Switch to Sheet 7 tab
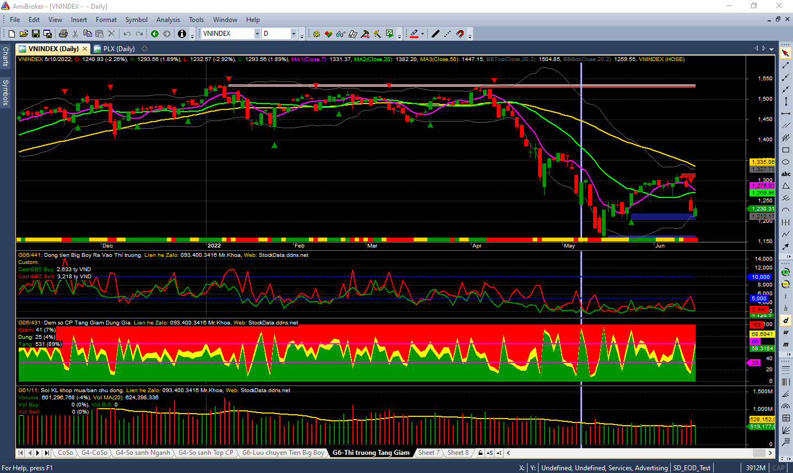 [428, 453]
